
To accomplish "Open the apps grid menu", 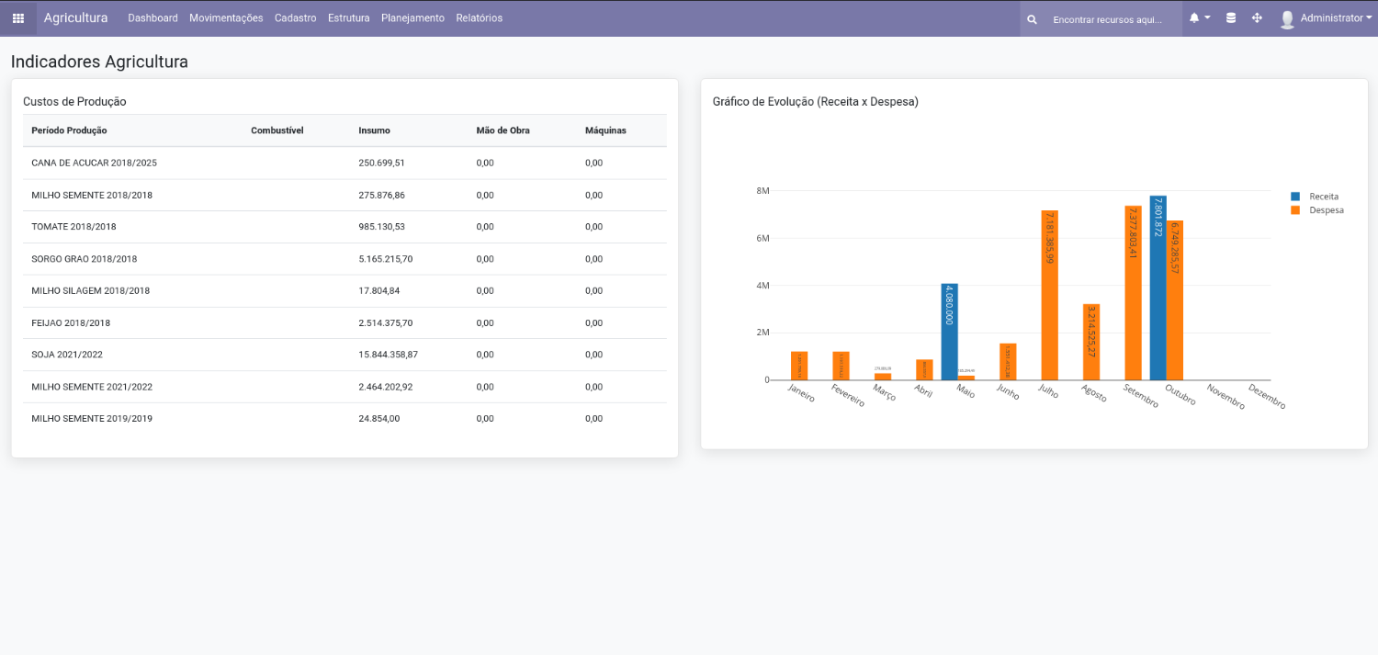I will click(x=18, y=18).
